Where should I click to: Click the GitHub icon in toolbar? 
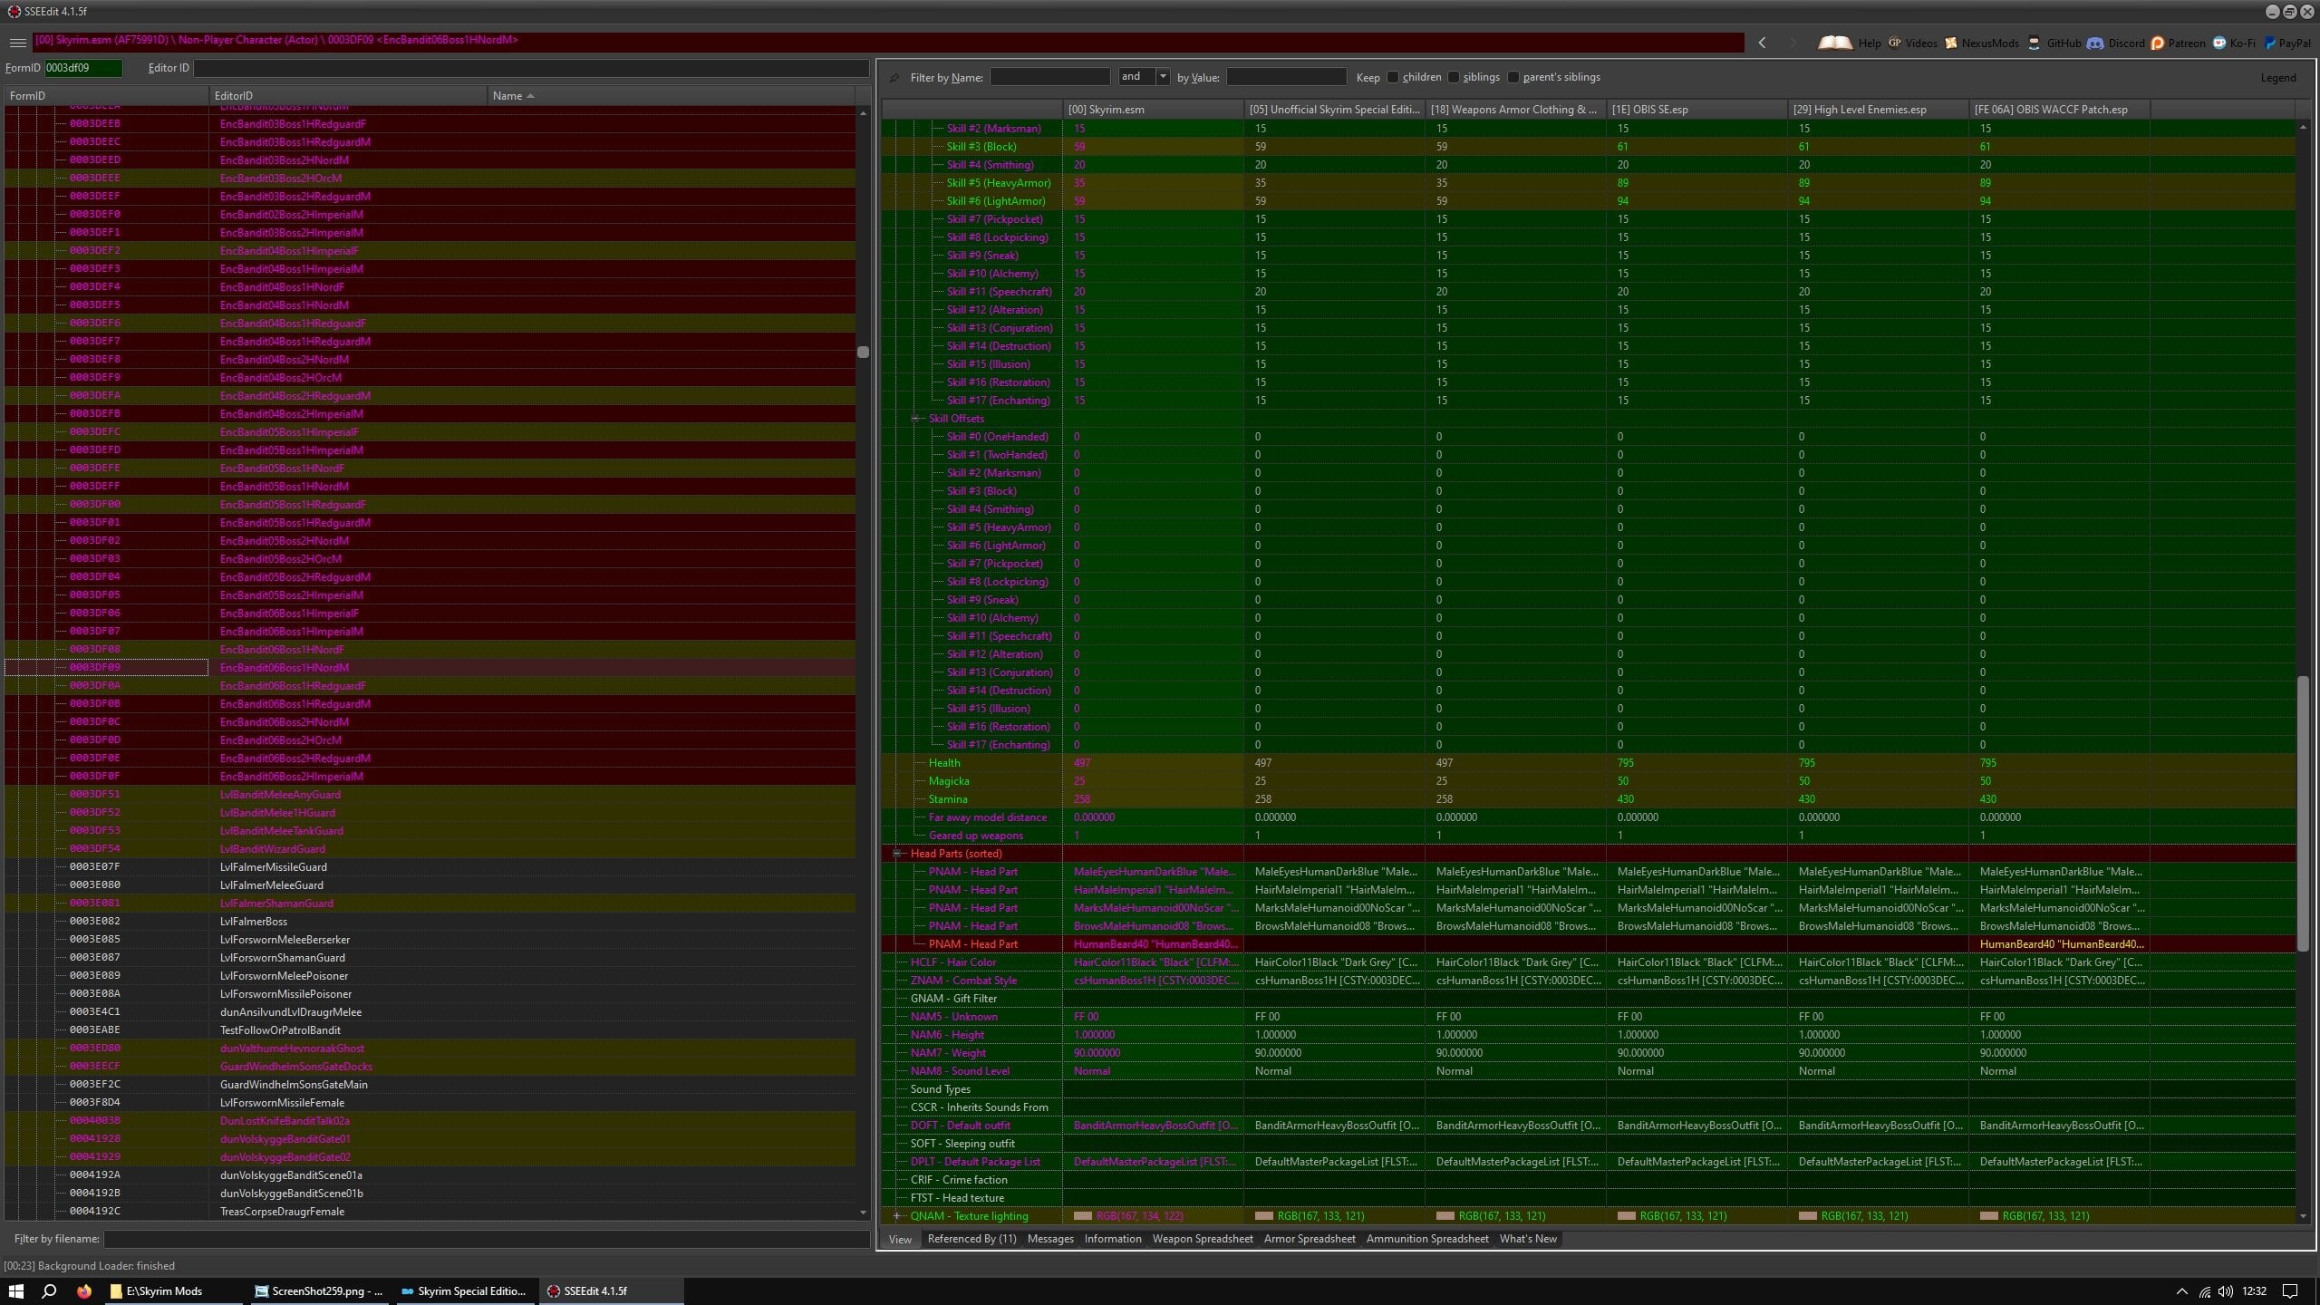(x=2035, y=43)
